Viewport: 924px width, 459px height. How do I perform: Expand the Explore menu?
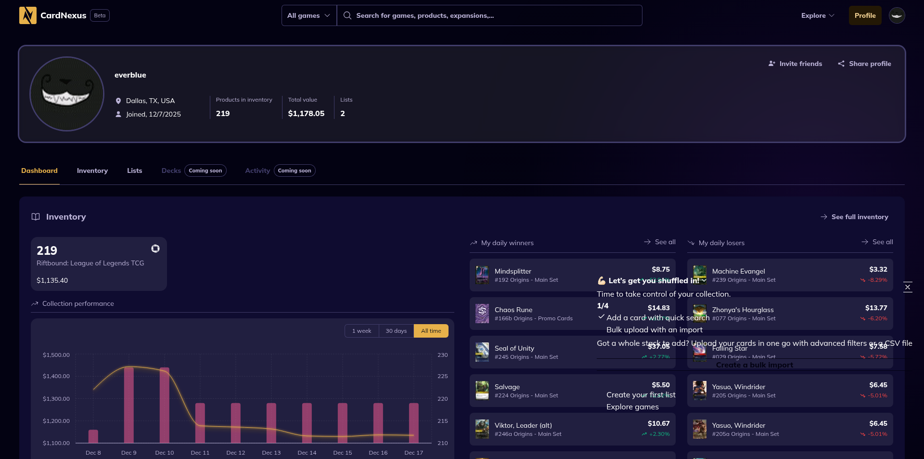(x=817, y=15)
